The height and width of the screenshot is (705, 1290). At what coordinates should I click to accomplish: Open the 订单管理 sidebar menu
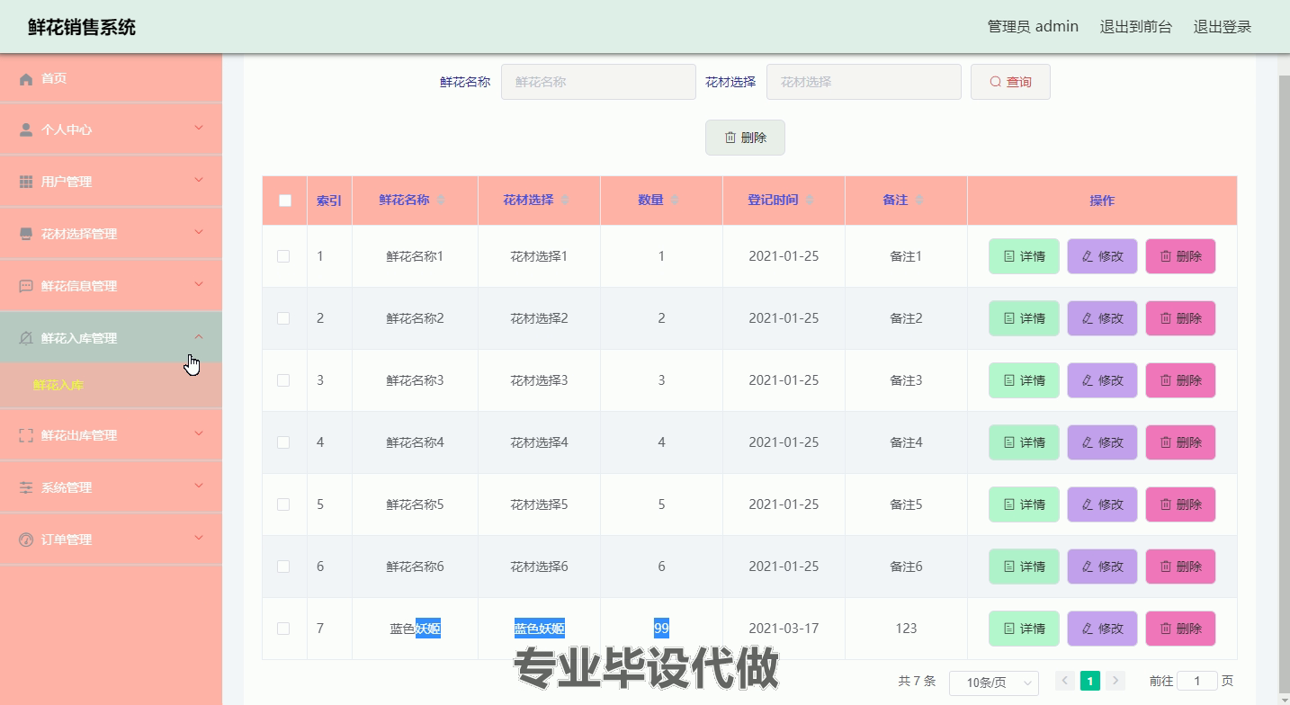[111, 540]
